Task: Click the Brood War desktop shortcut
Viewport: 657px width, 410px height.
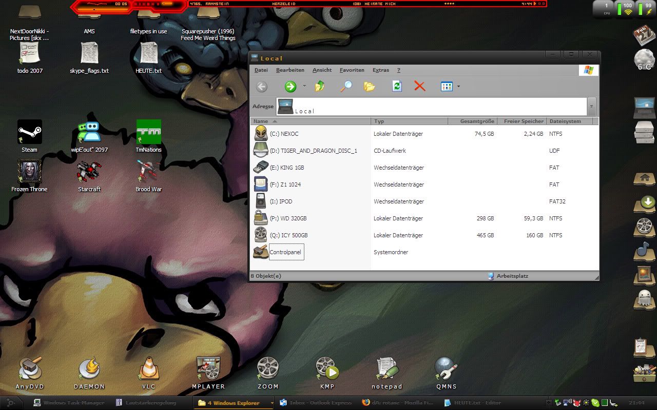Action: pyautogui.click(x=148, y=176)
